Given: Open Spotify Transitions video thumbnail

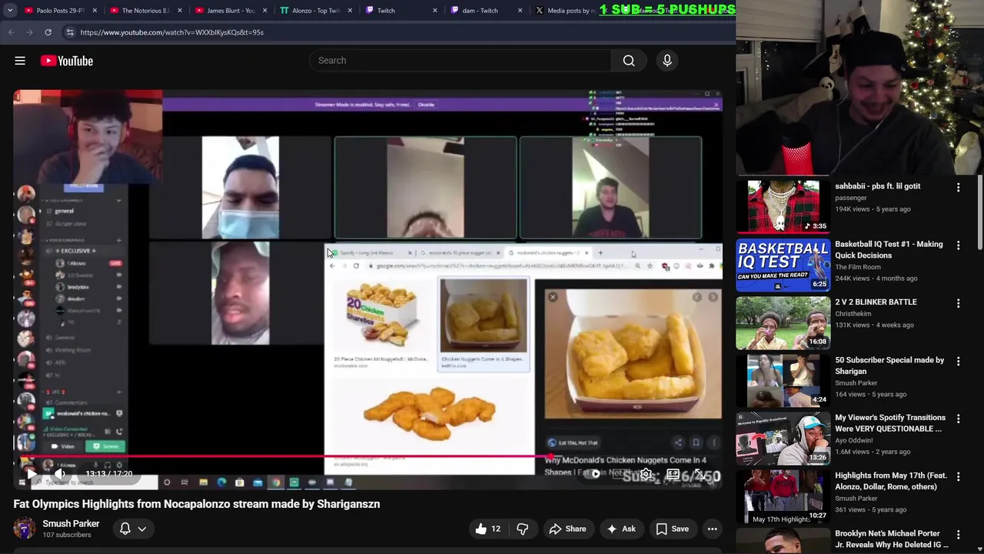Looking at the screenshot, I should click(783, 438).
